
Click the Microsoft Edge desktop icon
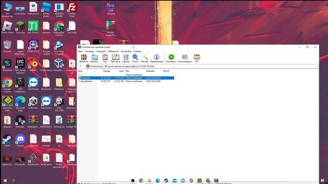pyautogui.click(x=20, y=103)
